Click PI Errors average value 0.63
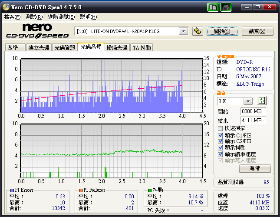This screenshot has height=217, width=280. click(60, 197)
